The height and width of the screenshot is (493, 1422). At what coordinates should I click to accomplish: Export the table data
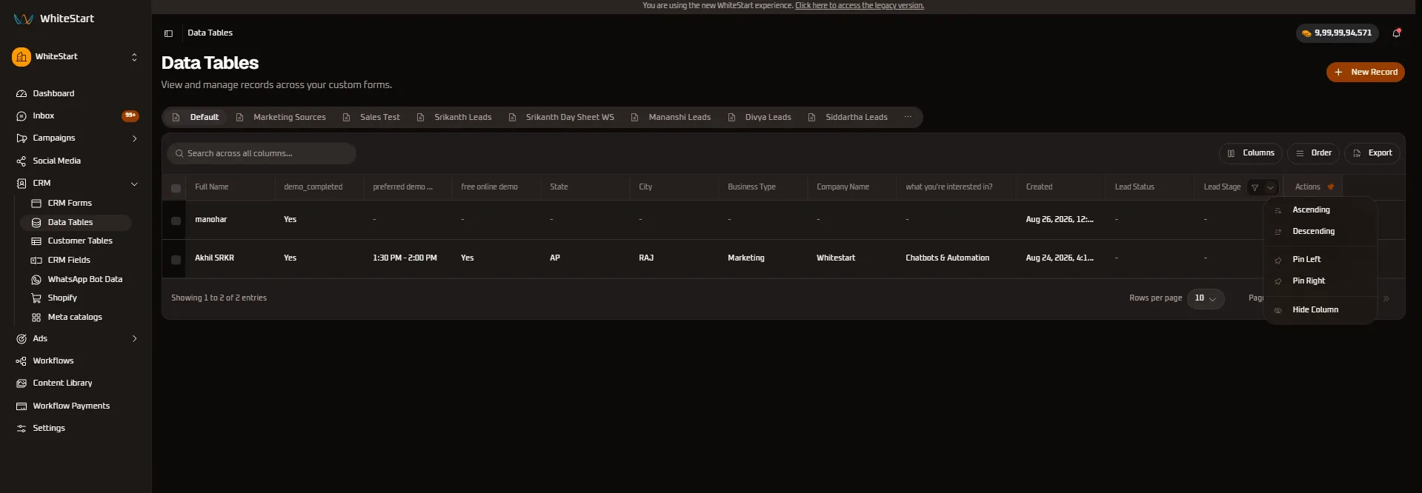click(x=1372, y=153)
